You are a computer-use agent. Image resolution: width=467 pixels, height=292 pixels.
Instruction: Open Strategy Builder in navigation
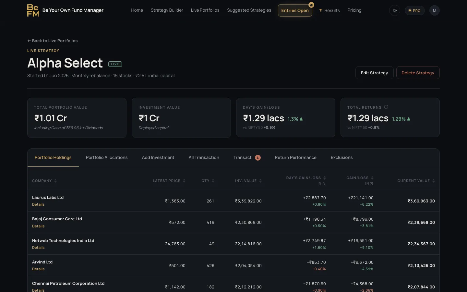(x=167, y=10)
